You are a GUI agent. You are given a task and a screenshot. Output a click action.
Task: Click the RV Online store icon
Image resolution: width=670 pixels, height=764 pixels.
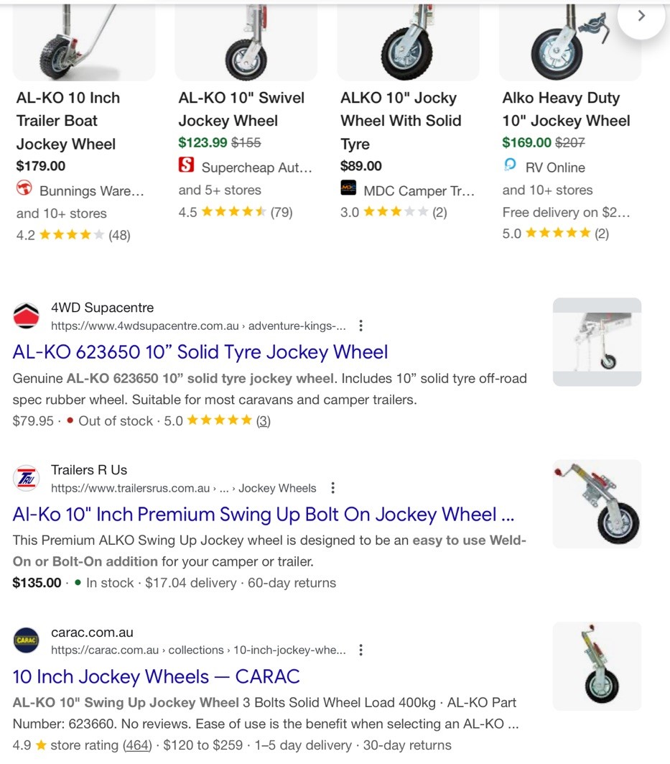tap(510, 166)
